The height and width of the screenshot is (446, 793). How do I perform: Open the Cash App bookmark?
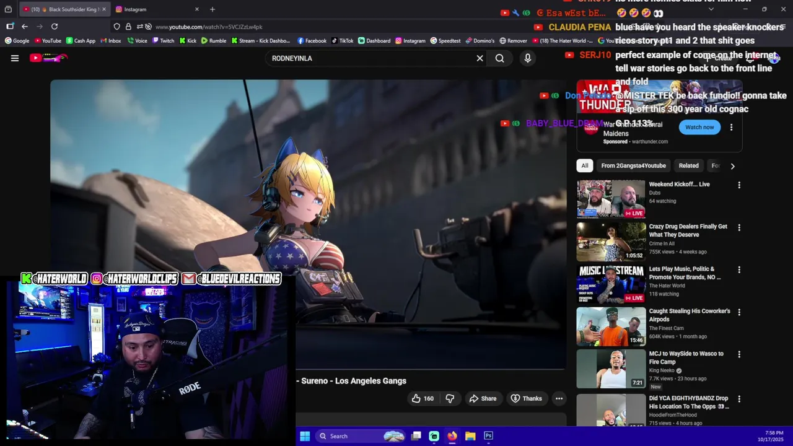point(81,41)
